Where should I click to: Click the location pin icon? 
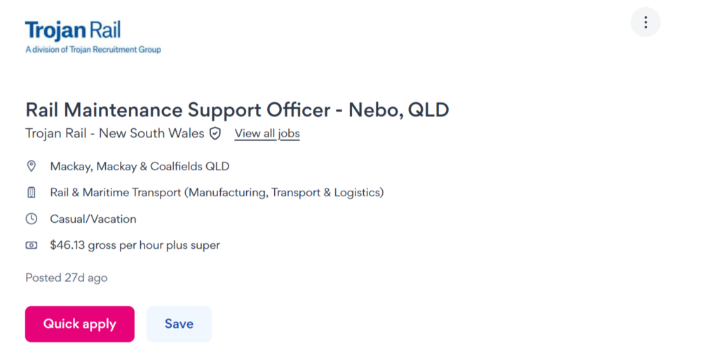[31, 166]
